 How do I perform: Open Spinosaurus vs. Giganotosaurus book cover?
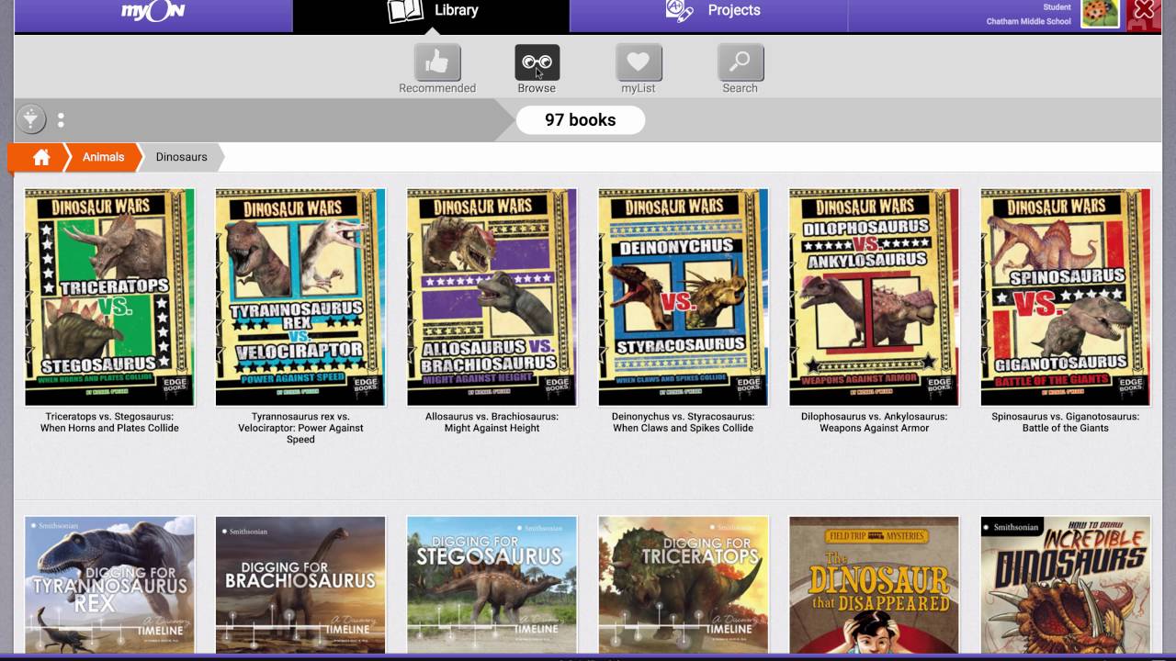[x=1066, y=297]
